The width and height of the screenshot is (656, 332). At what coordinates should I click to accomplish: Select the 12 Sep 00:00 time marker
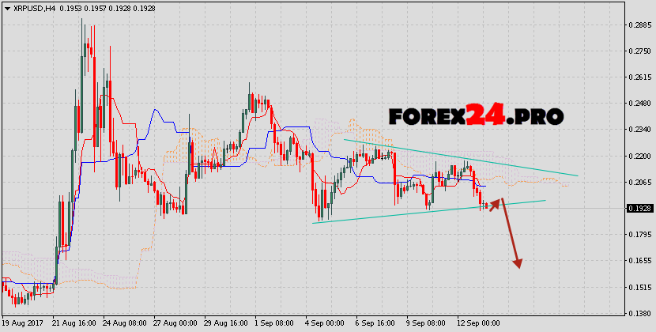(x=479, y=324)
